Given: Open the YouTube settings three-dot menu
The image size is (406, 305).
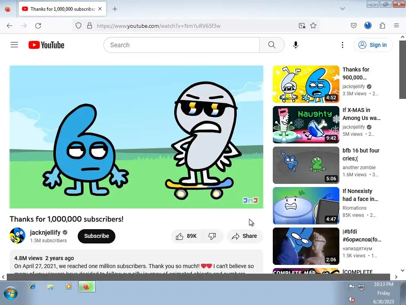Looking at the screenshot, I should (342, 45).
